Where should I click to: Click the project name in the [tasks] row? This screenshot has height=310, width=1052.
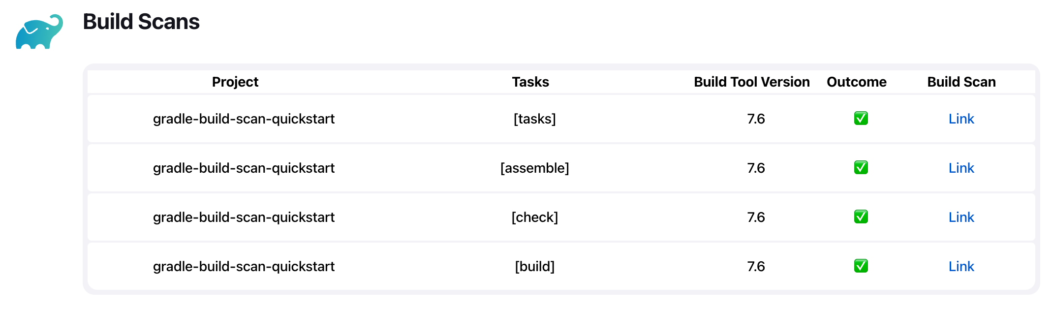coord(244,119)
